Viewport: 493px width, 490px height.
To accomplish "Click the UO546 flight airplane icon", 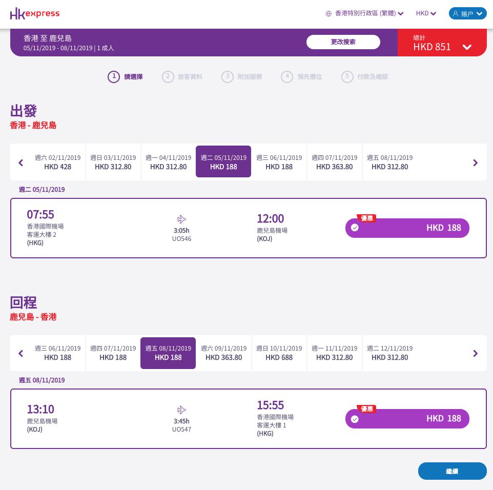I will pos(181,219).
